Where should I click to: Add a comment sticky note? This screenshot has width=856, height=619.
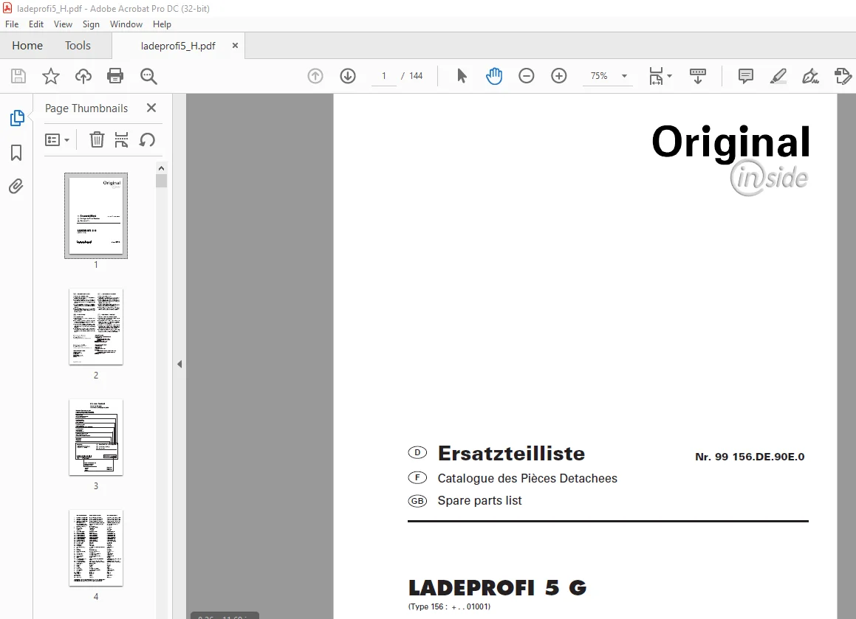click(x=746, y=76)
